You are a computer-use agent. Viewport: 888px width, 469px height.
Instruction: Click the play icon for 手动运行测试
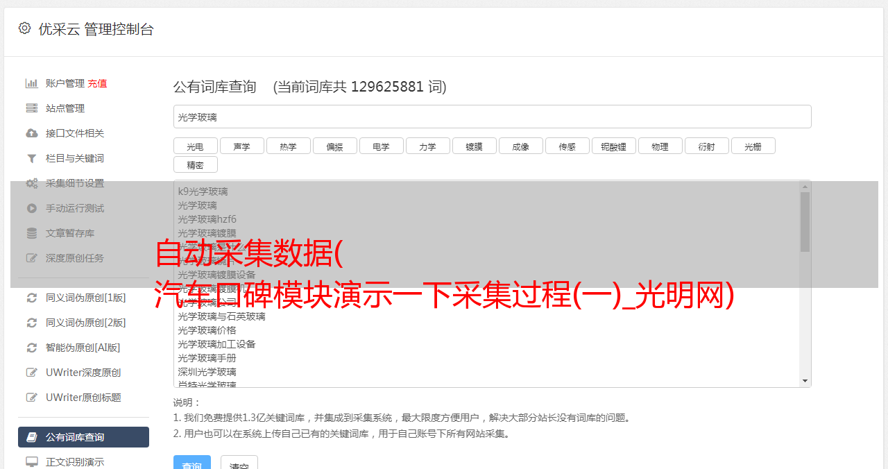31,208
